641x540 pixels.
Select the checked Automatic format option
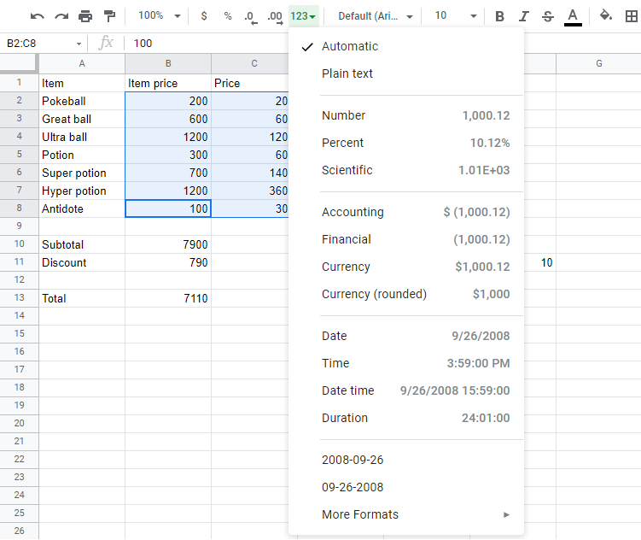point(350,46)
